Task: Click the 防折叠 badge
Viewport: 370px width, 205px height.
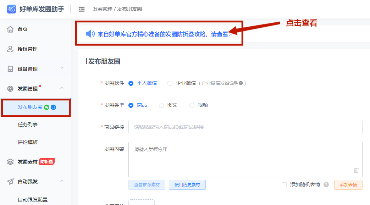Action: [x=47, y=162]
